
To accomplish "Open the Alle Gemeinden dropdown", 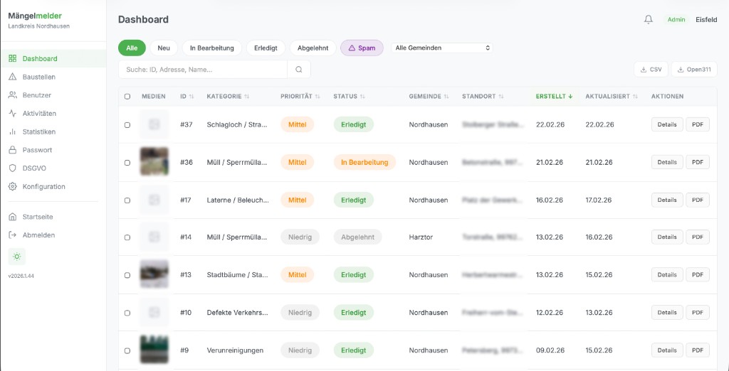I will [x=442, y=48].
